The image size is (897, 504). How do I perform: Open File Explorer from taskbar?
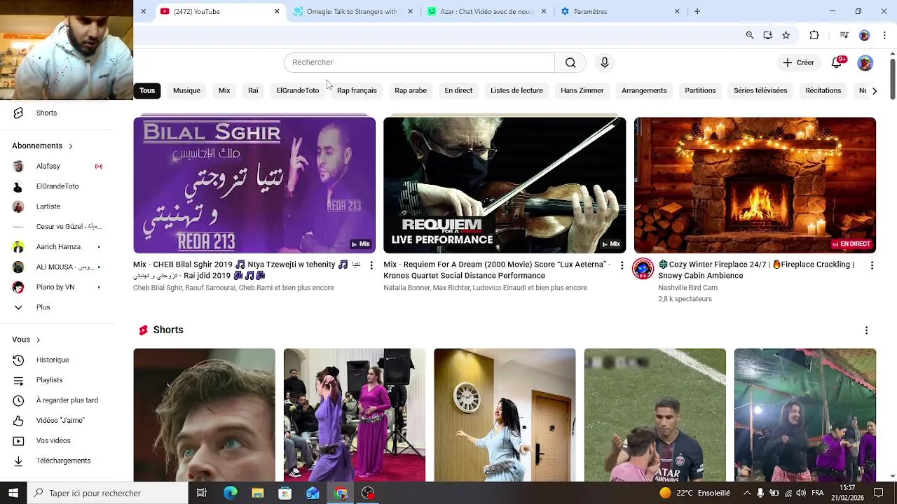[257, 493]
